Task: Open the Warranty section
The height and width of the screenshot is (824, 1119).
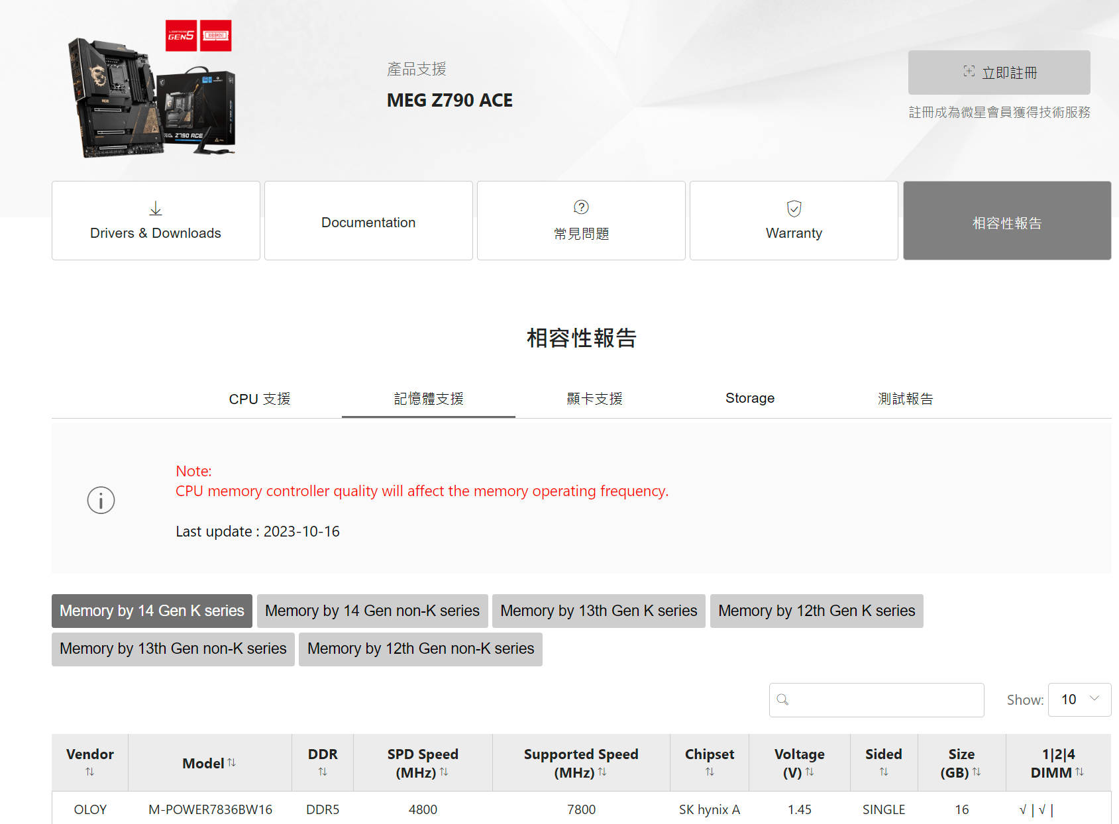Action: click(x=794, y=221)
